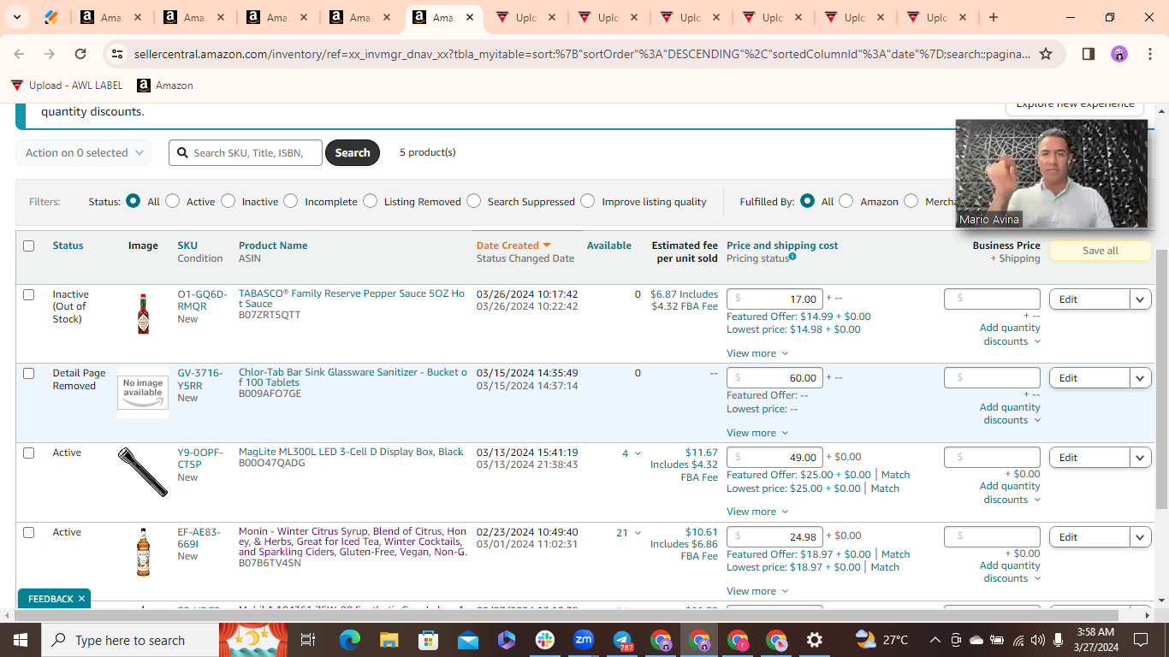Check the Chlor-Tab Sanitizer row checkbox

coord(29,373)
